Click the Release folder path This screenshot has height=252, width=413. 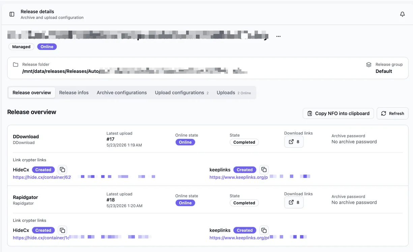click(135, 71)
